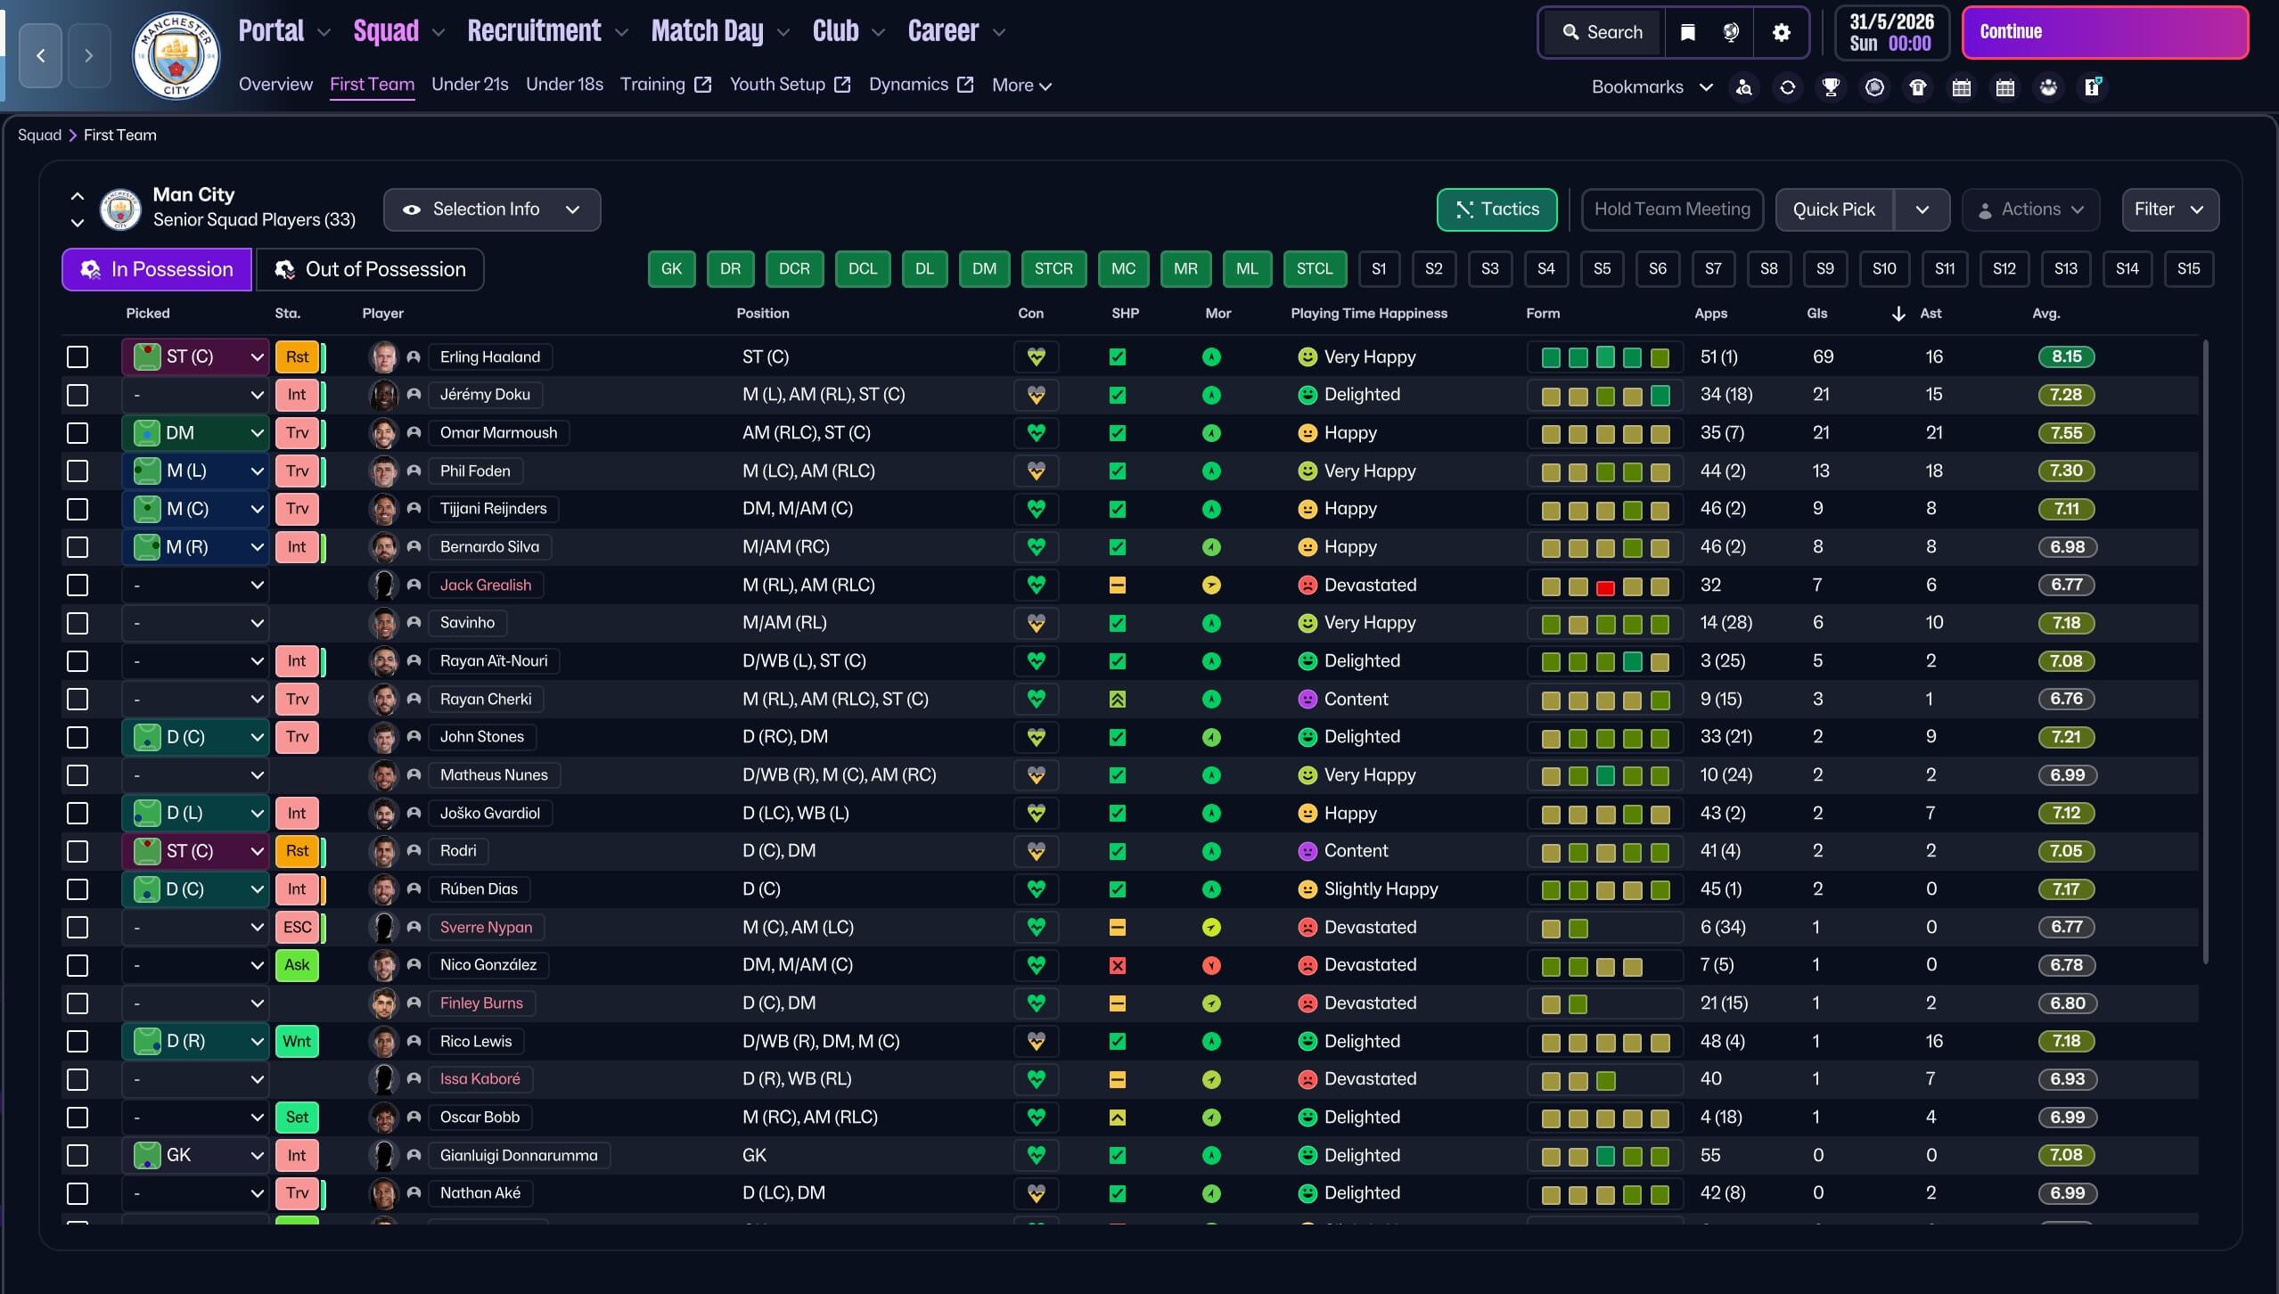The height and width of the screenshot is (1294, 2279).
Task: Switch to the Under 21s tab
Action: point(470,85)
